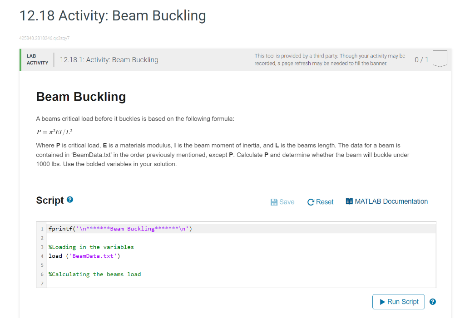Click the help icon next to Run Script

(433, 302)
